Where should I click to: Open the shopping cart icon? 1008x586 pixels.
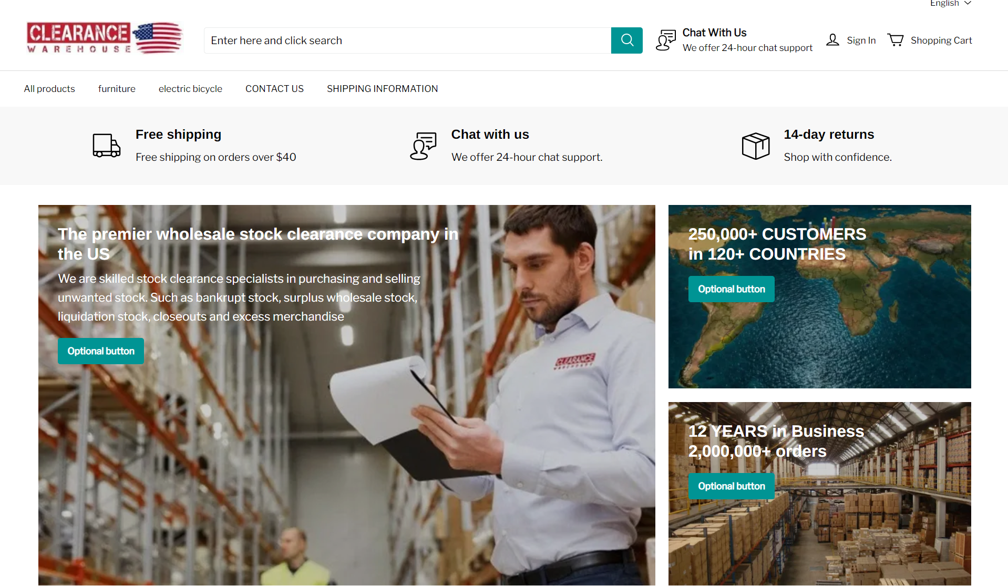[896, 40]
